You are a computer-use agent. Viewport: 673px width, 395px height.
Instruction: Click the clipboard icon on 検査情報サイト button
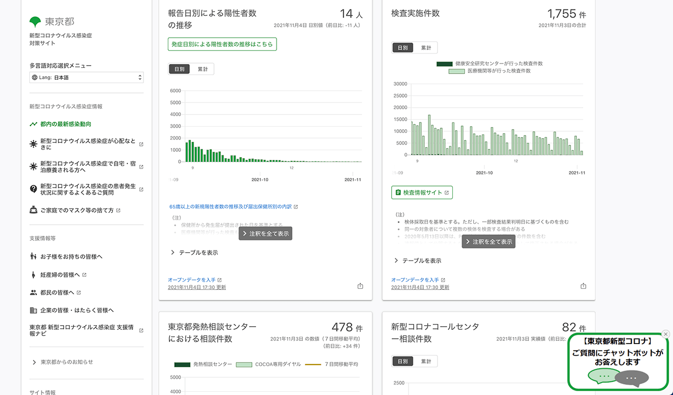point(398,193)
